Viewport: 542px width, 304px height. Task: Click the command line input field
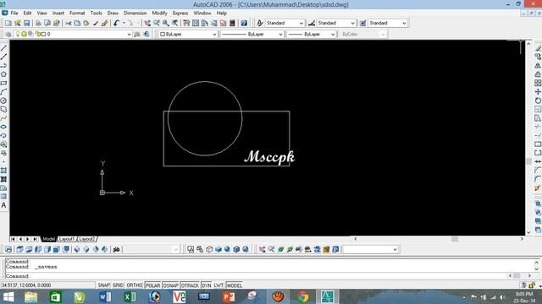point(256,276)
